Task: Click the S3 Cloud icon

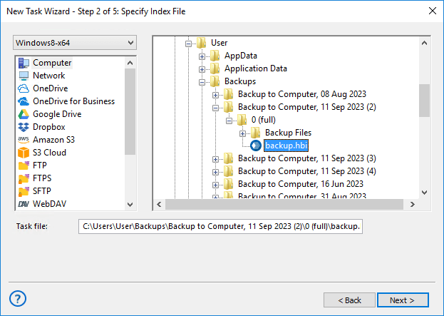Action: coord(24,153)
